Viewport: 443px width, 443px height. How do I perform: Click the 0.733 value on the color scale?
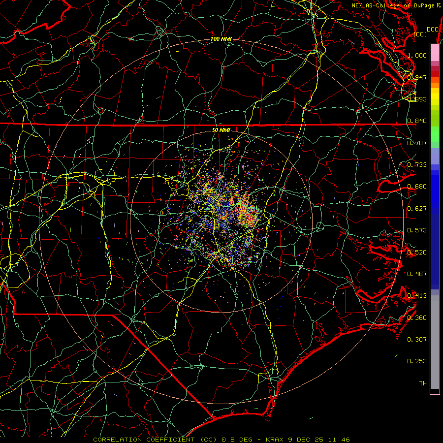[417, 165]
